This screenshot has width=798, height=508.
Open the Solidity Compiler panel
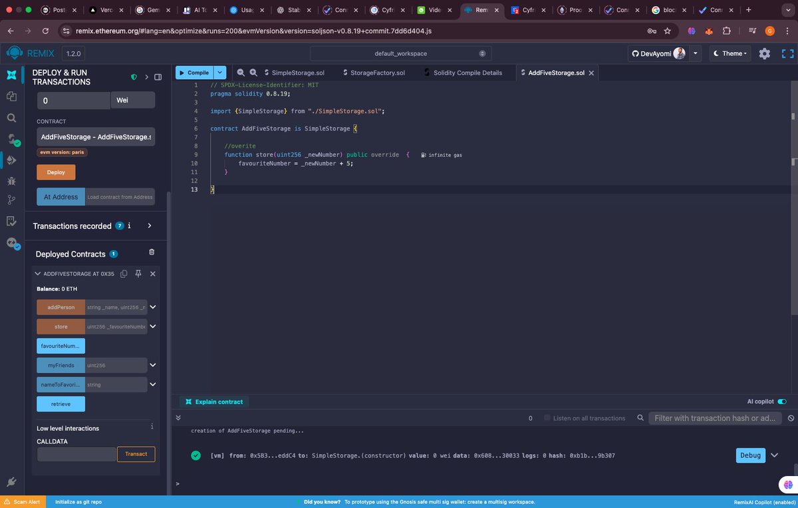11,138
